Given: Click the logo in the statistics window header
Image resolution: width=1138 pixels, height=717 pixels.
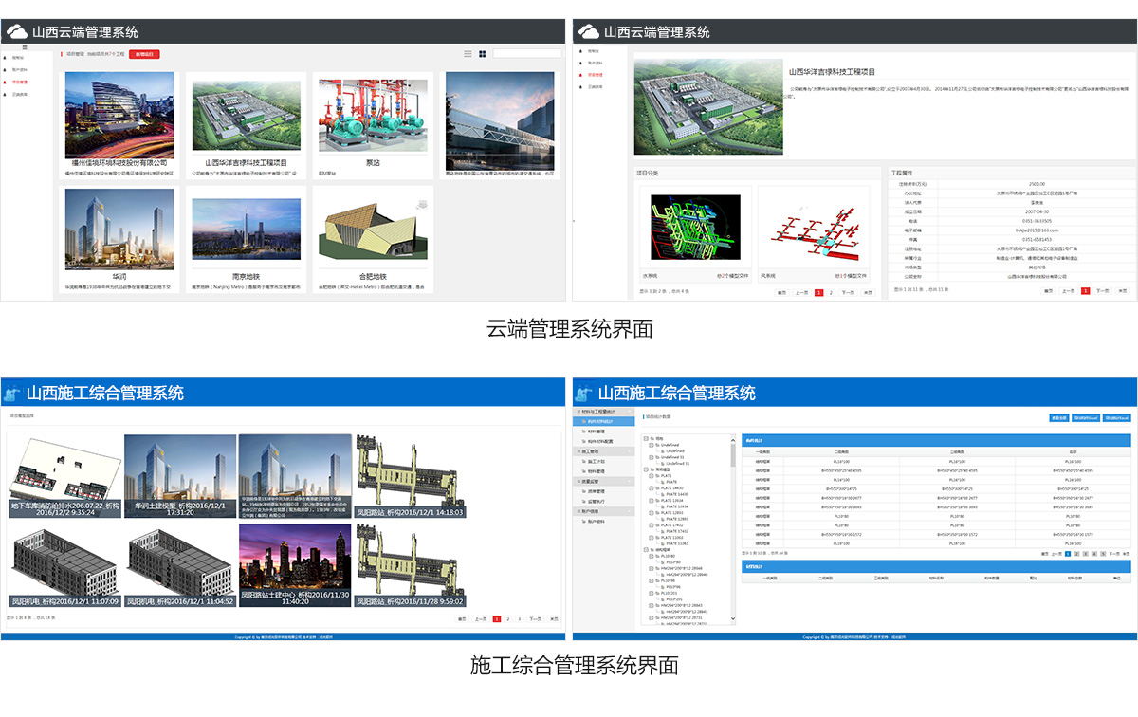Looking at the screenshot, I should tap(585, 393).
